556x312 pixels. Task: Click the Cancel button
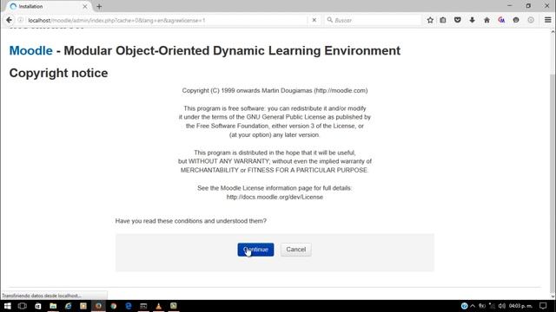[x=295, y=250]
